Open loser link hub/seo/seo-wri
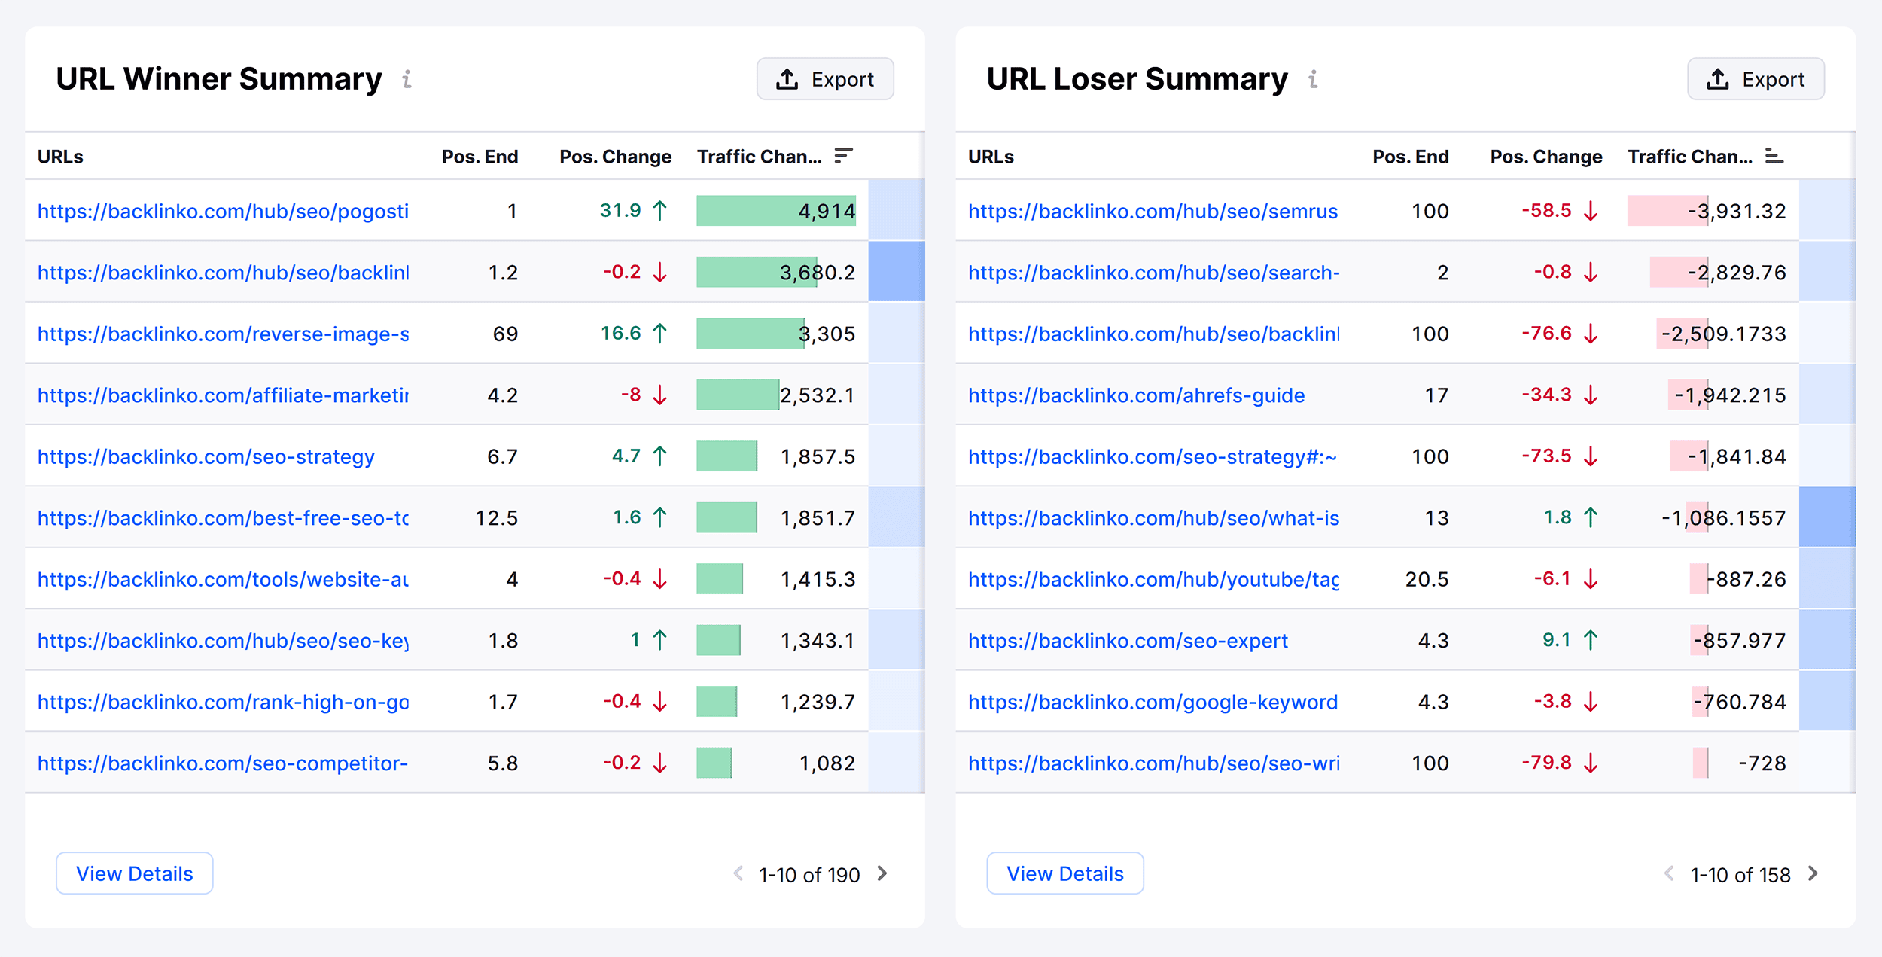Image resolution: width=1882 pixels, height=957 pixels. pyautogui.click(x=1153, y=763)
